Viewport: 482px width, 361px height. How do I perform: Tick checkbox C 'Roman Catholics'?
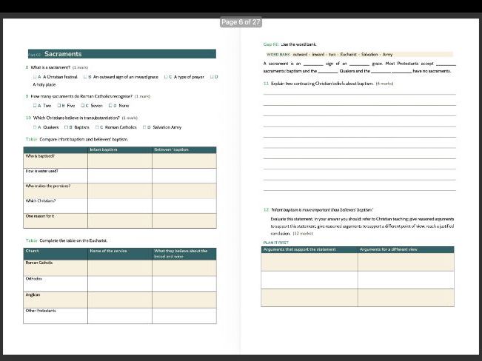click(x=97, y=127)
